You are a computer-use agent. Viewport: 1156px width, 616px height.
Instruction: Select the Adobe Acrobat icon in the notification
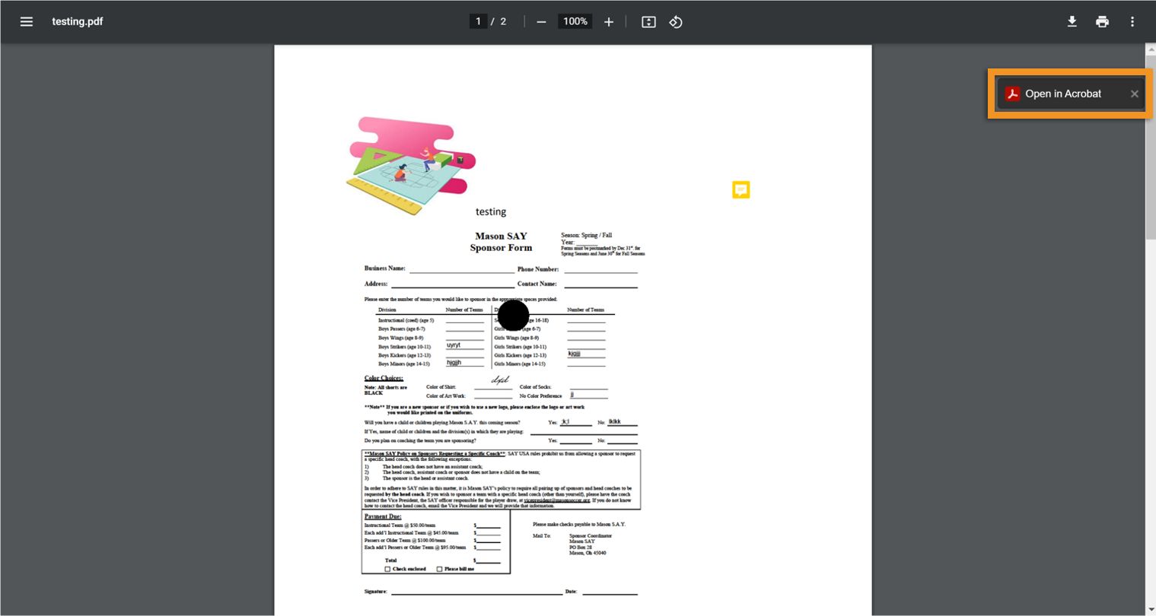tap(1012, 93)
